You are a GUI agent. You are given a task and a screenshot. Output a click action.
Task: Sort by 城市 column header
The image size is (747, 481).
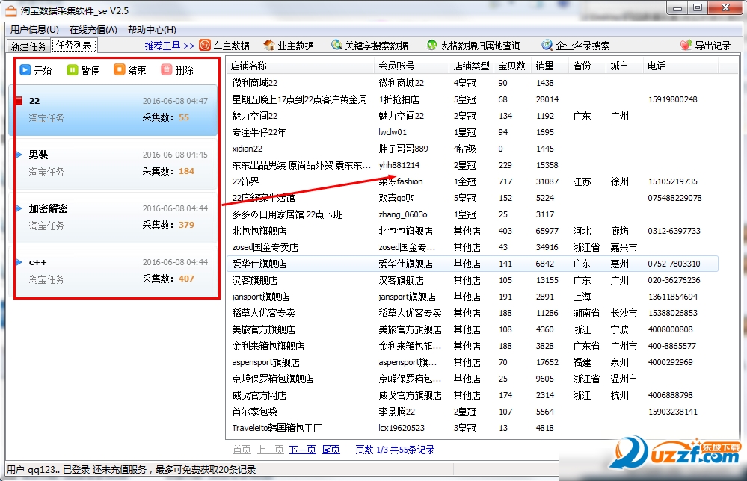tap(624, 66)
